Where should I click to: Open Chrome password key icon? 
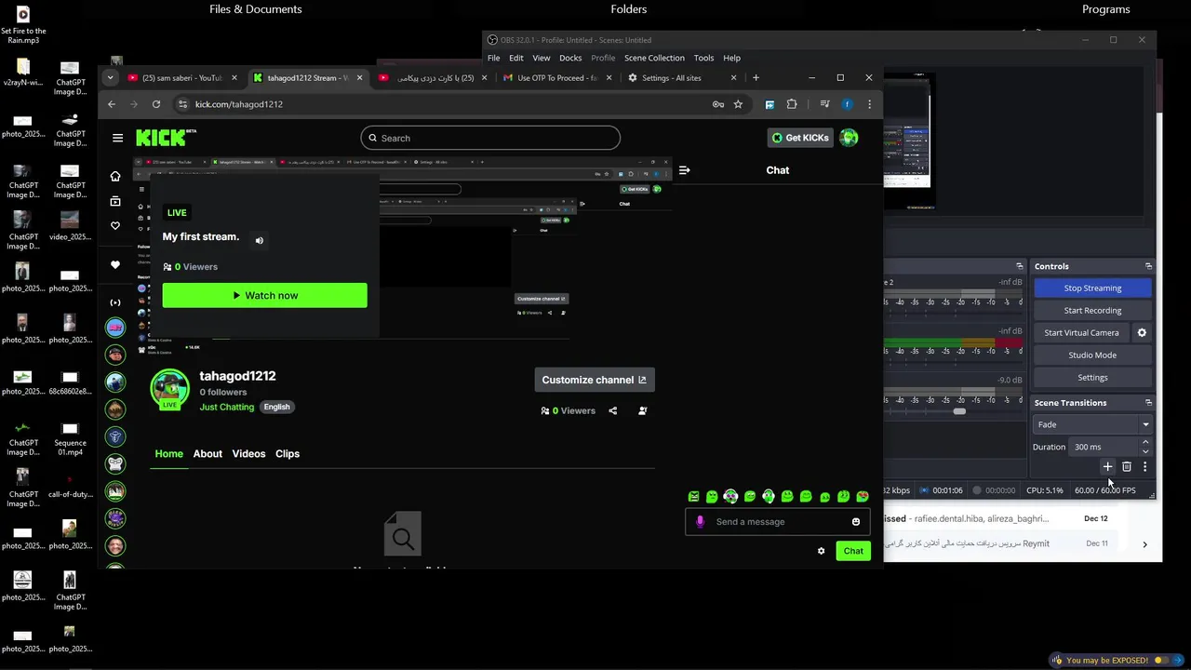click(718, 104)
